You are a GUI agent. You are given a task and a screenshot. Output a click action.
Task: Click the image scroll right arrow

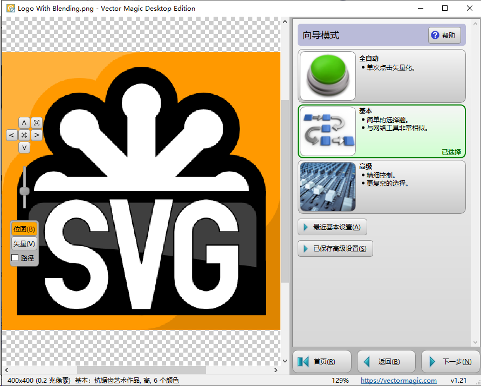[276, 370]
